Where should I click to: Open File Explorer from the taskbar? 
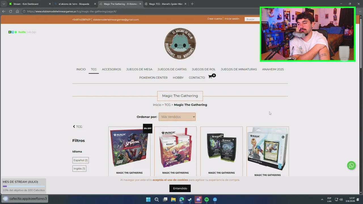pos(173,199)
